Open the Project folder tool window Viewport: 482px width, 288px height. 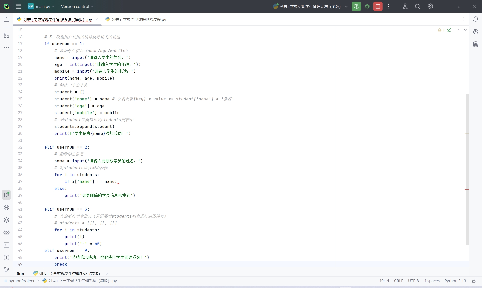tap(6, 19)
